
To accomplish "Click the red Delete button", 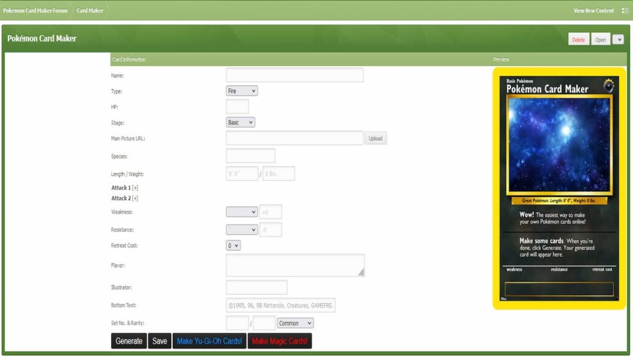I will pos(578,40).
